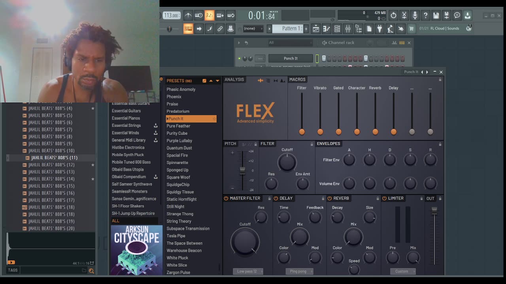Open the channel rack view icon
Viewport: 506px width, 284px height.
pos(337,28)
